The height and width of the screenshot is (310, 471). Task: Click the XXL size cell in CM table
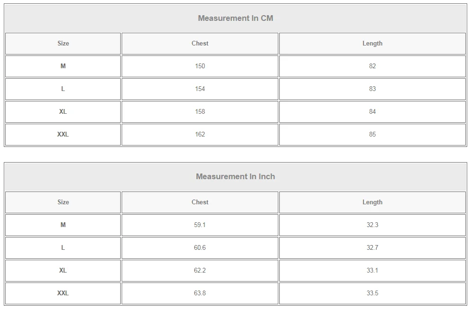tap(63, 134)
